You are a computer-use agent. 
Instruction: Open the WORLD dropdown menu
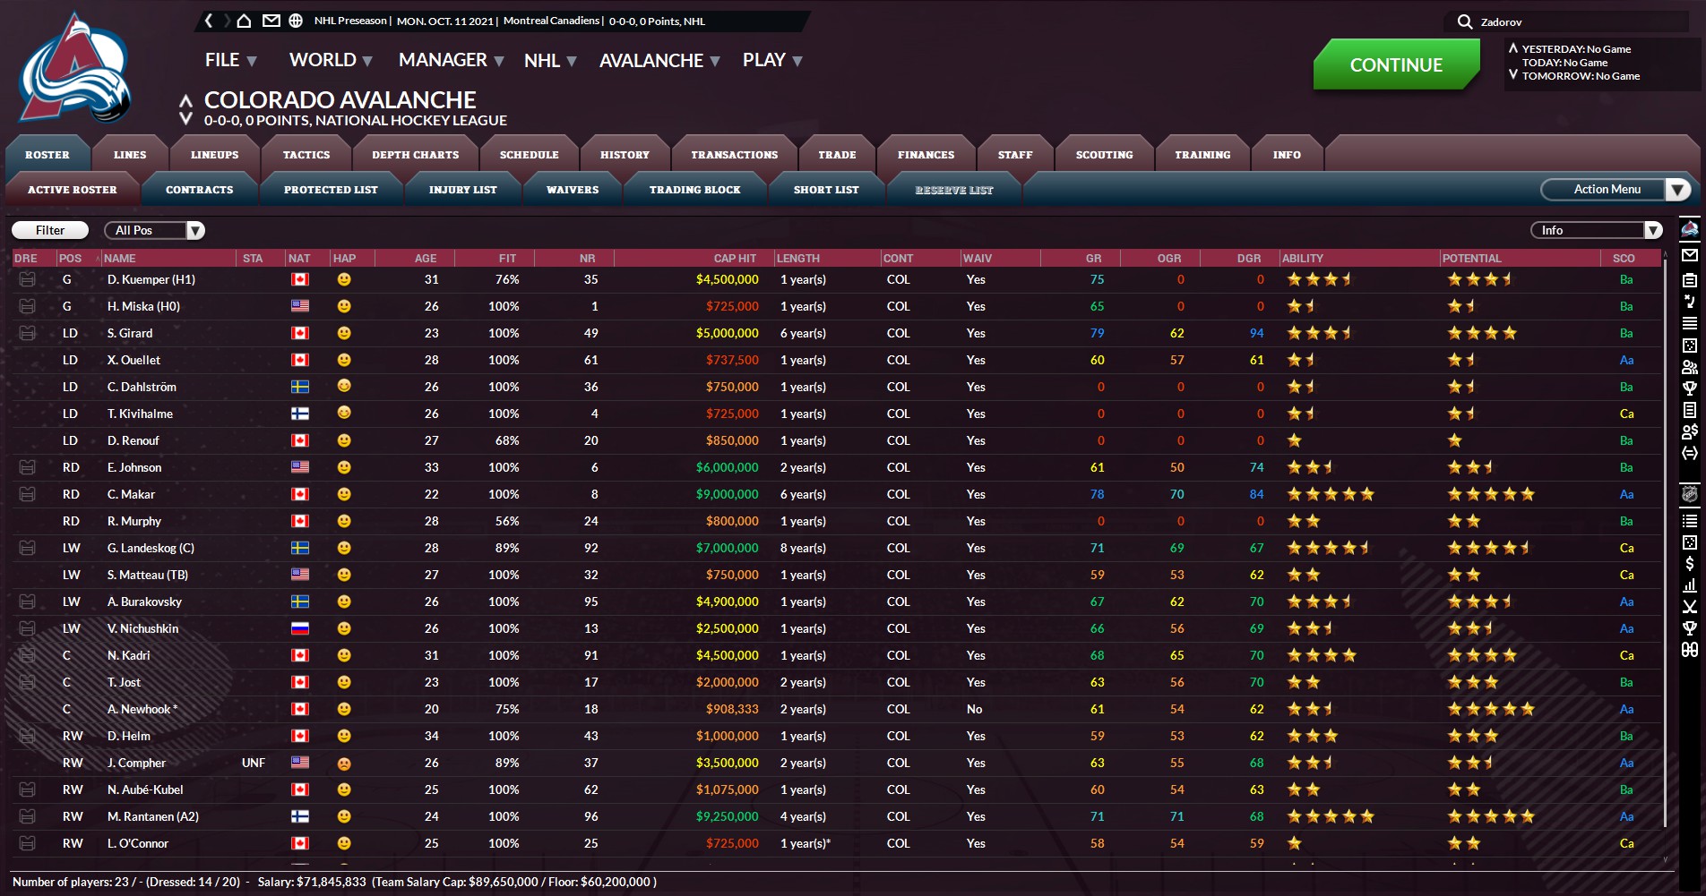click(x=331, y=60)
